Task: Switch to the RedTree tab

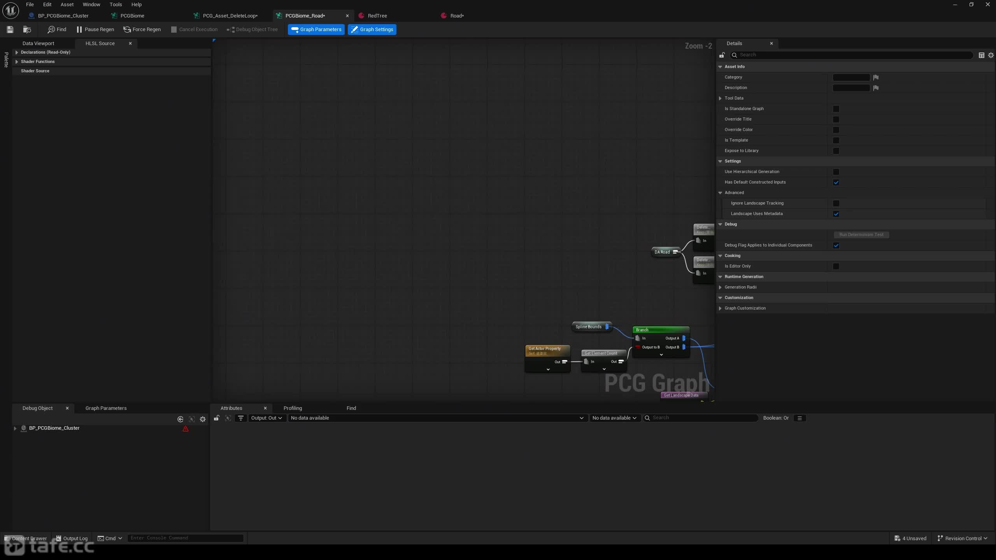Action: coord(377,16)
